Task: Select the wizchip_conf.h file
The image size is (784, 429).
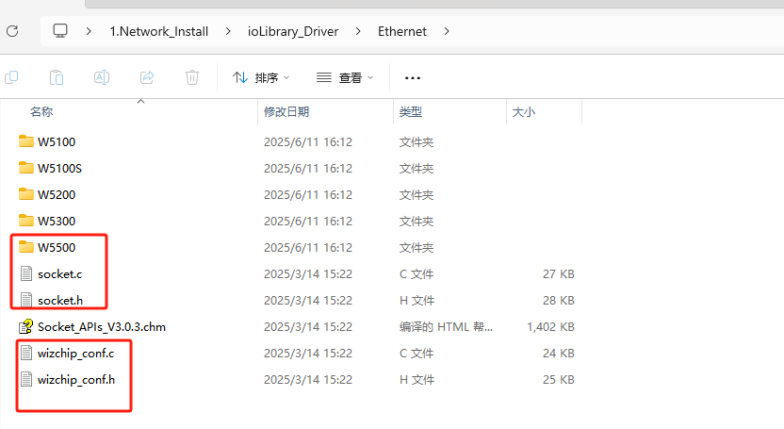Action: point(76,379)
